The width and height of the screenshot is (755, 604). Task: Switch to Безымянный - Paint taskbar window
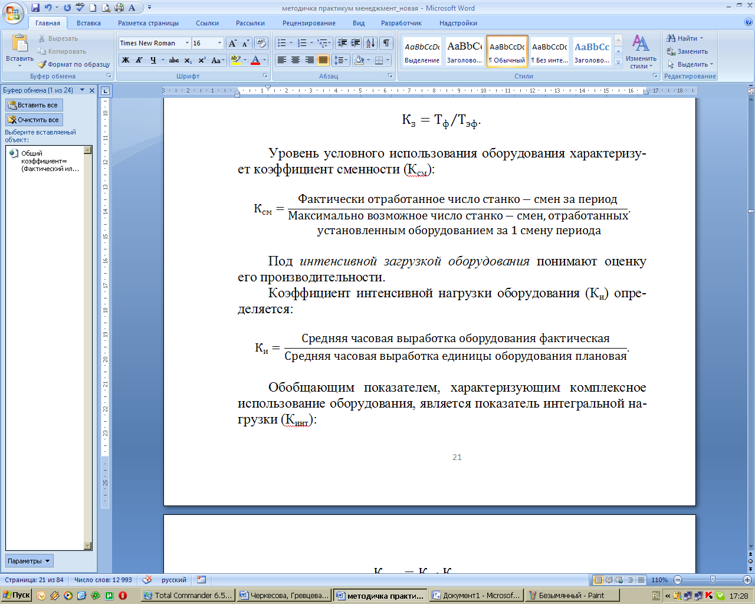[571, 595]
